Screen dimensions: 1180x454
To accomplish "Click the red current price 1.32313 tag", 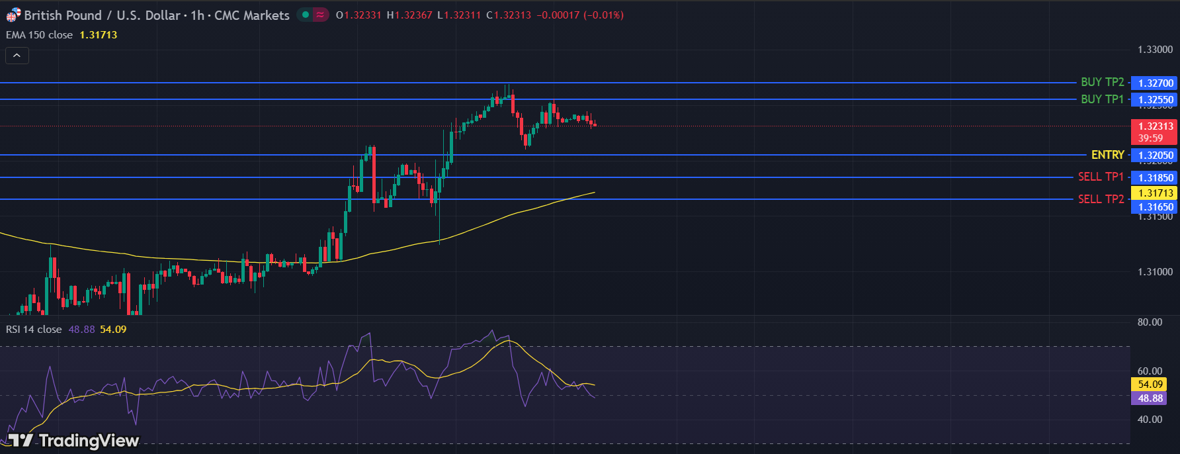I will tap(1155, 132).
